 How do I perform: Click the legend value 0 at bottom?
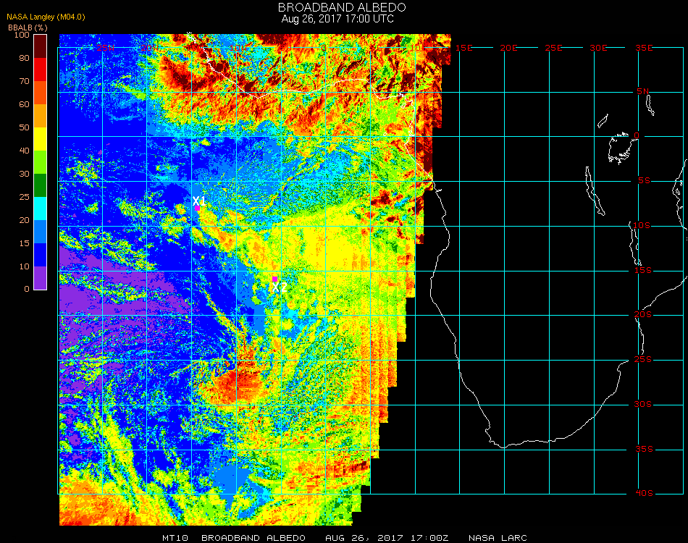tap(27, 289)
